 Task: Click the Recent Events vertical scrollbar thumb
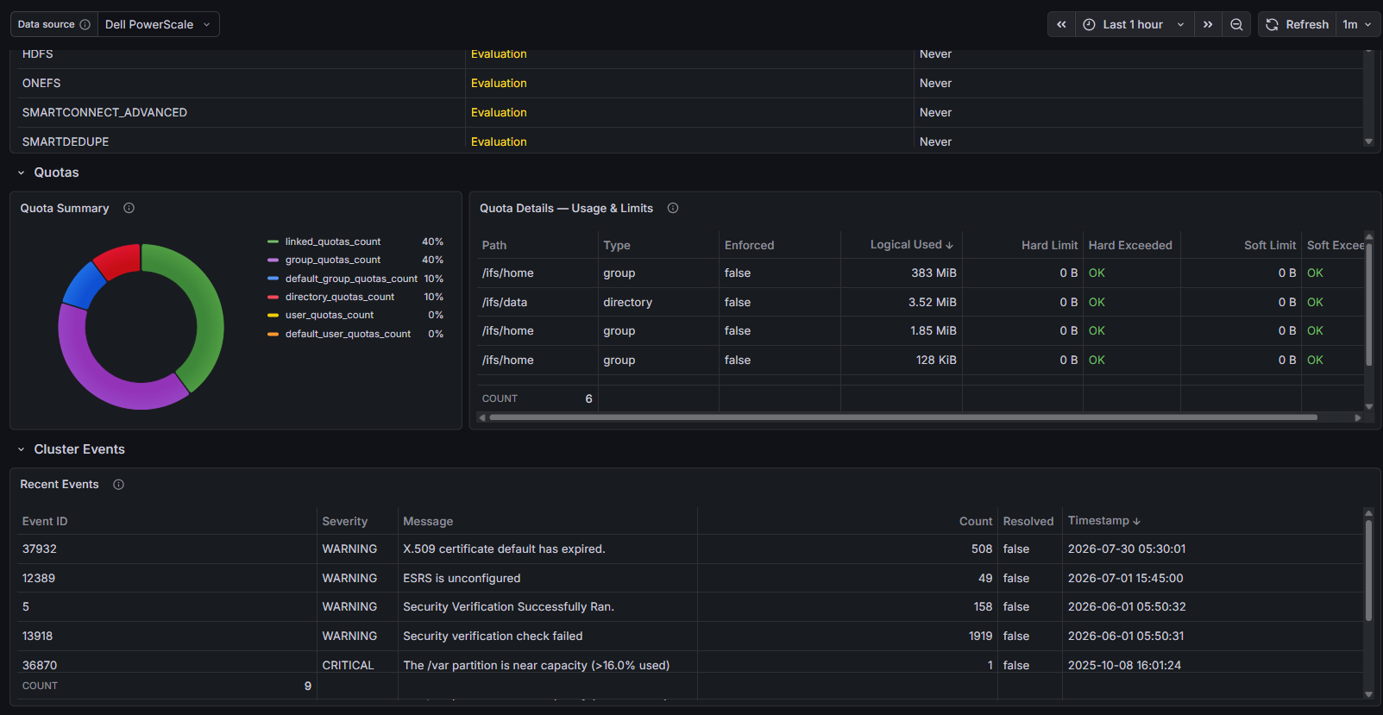tap(1368, 569)
